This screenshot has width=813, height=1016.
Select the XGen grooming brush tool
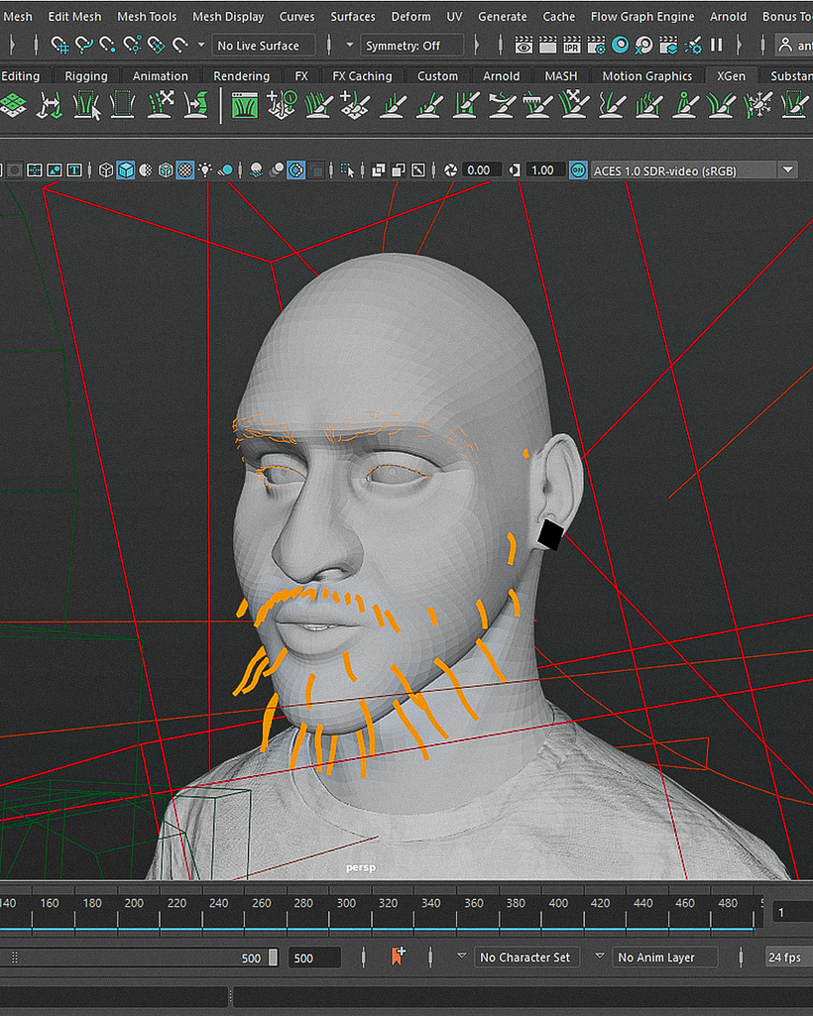[x=316, y=104]
